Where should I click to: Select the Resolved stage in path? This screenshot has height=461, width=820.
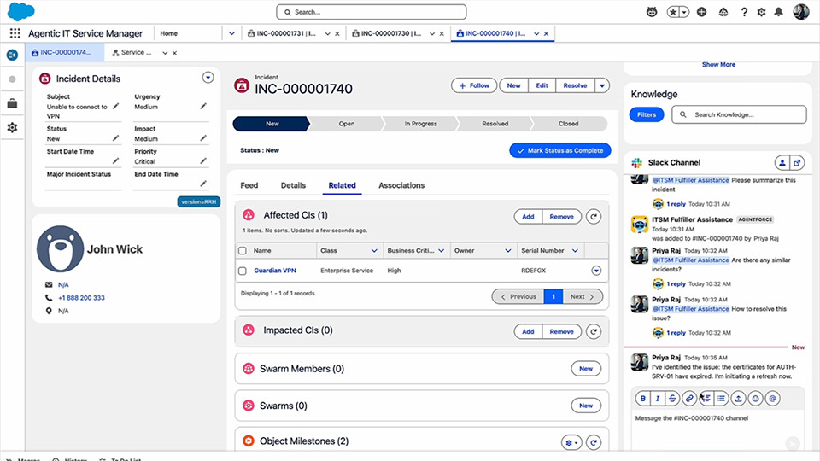(495, 124)
